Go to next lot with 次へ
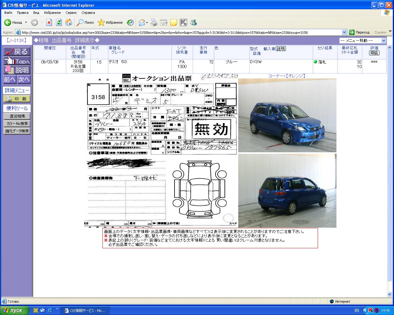This screenshot has height=315, width=394. coord(24,79)
